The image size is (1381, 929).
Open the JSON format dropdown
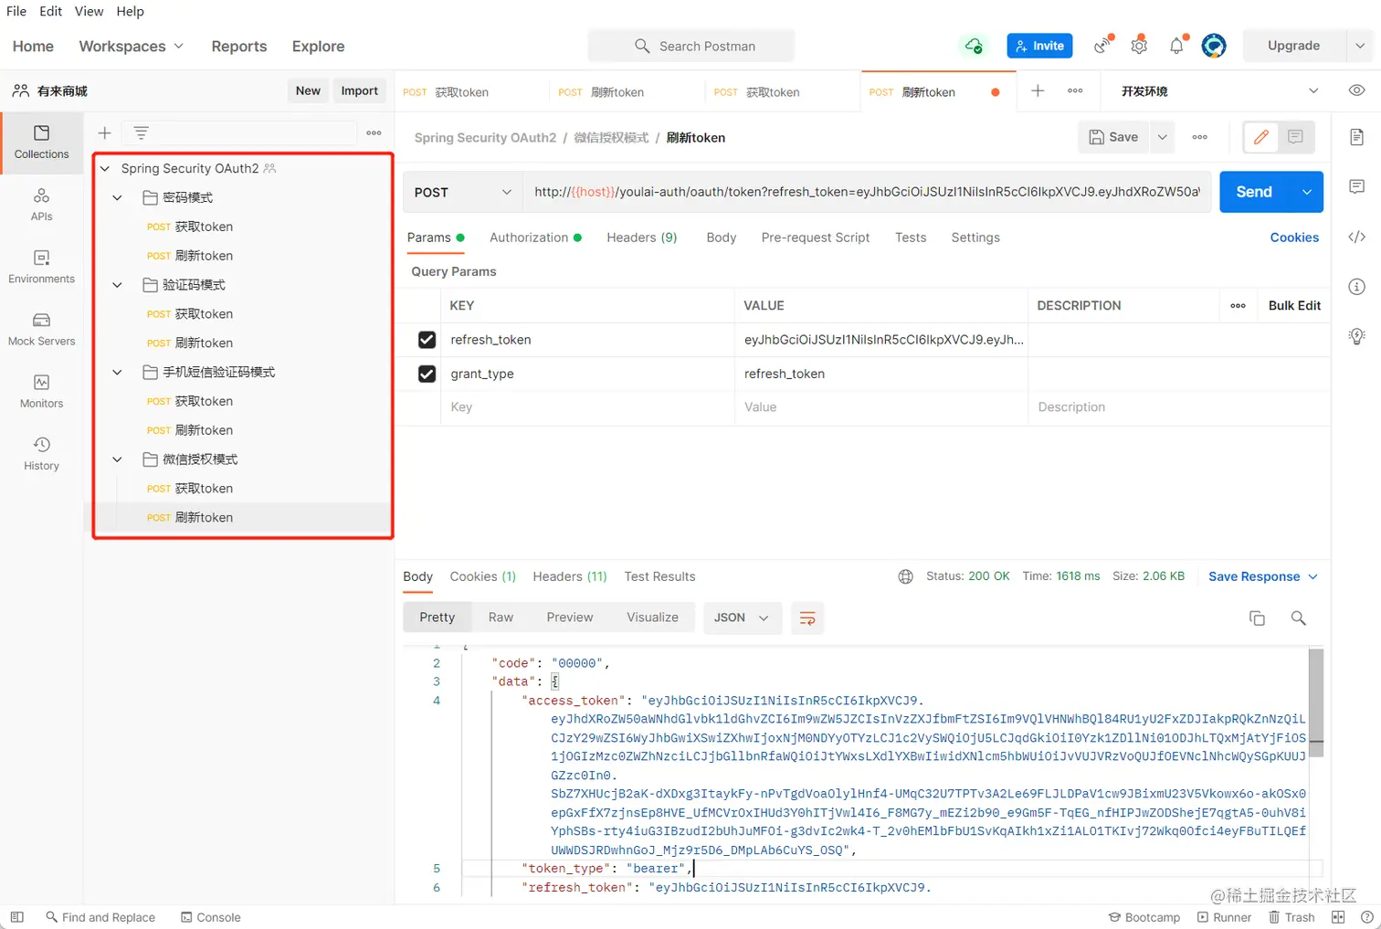(741, 618)
